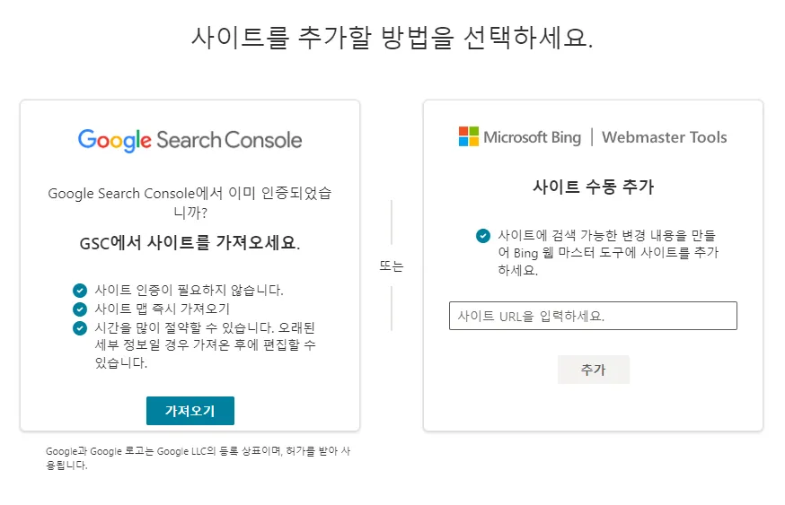Click the 사이트 인증이 필요하지 않습니다 text
785x505 pixels.
(189, 290)
